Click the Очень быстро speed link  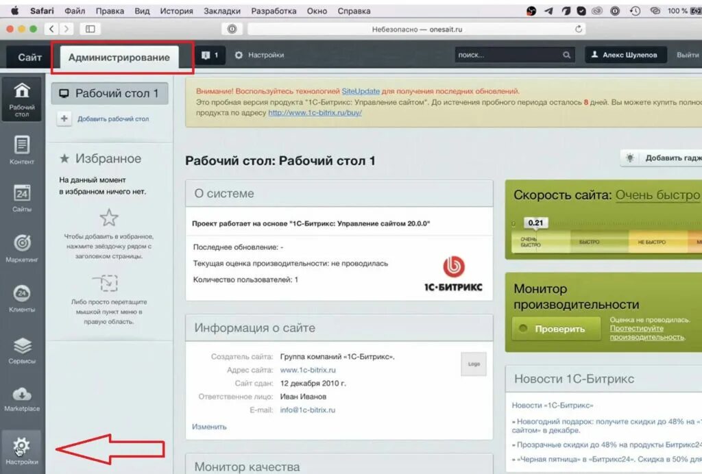(x=657, y=195)
